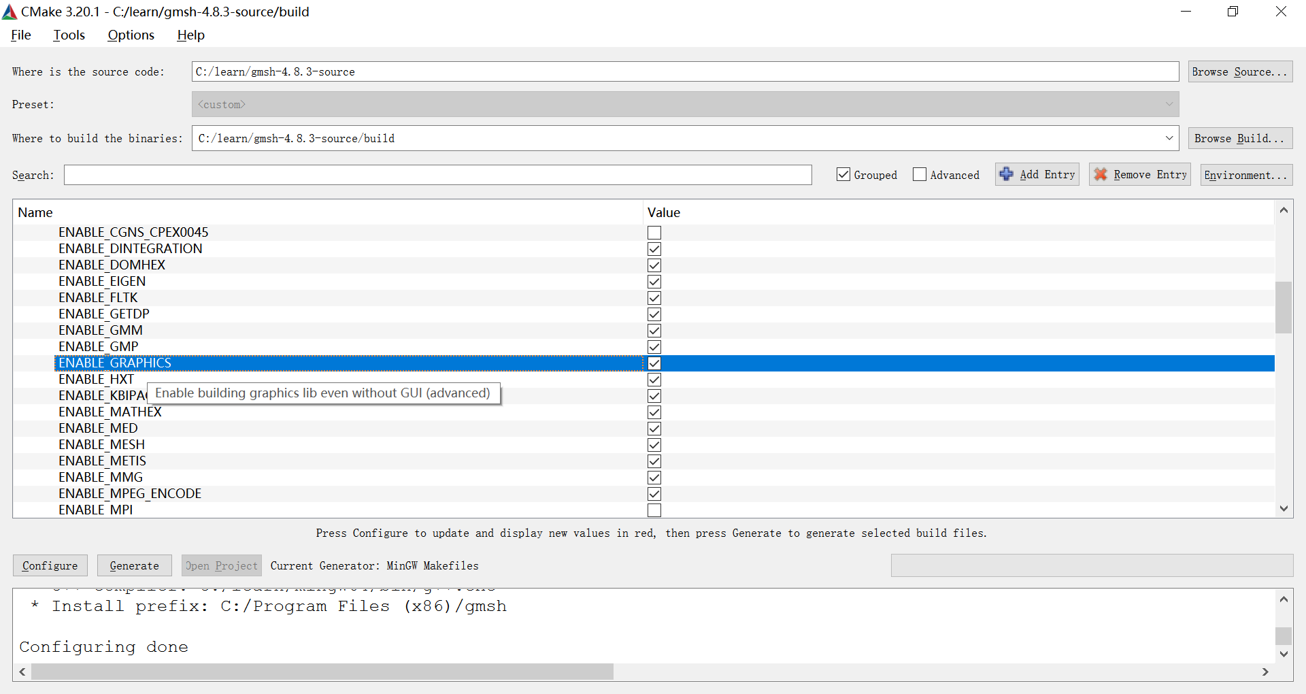Click the red X icon on Remove Entry
This screenshot has height=694, width=1306.
point(1101,174)
